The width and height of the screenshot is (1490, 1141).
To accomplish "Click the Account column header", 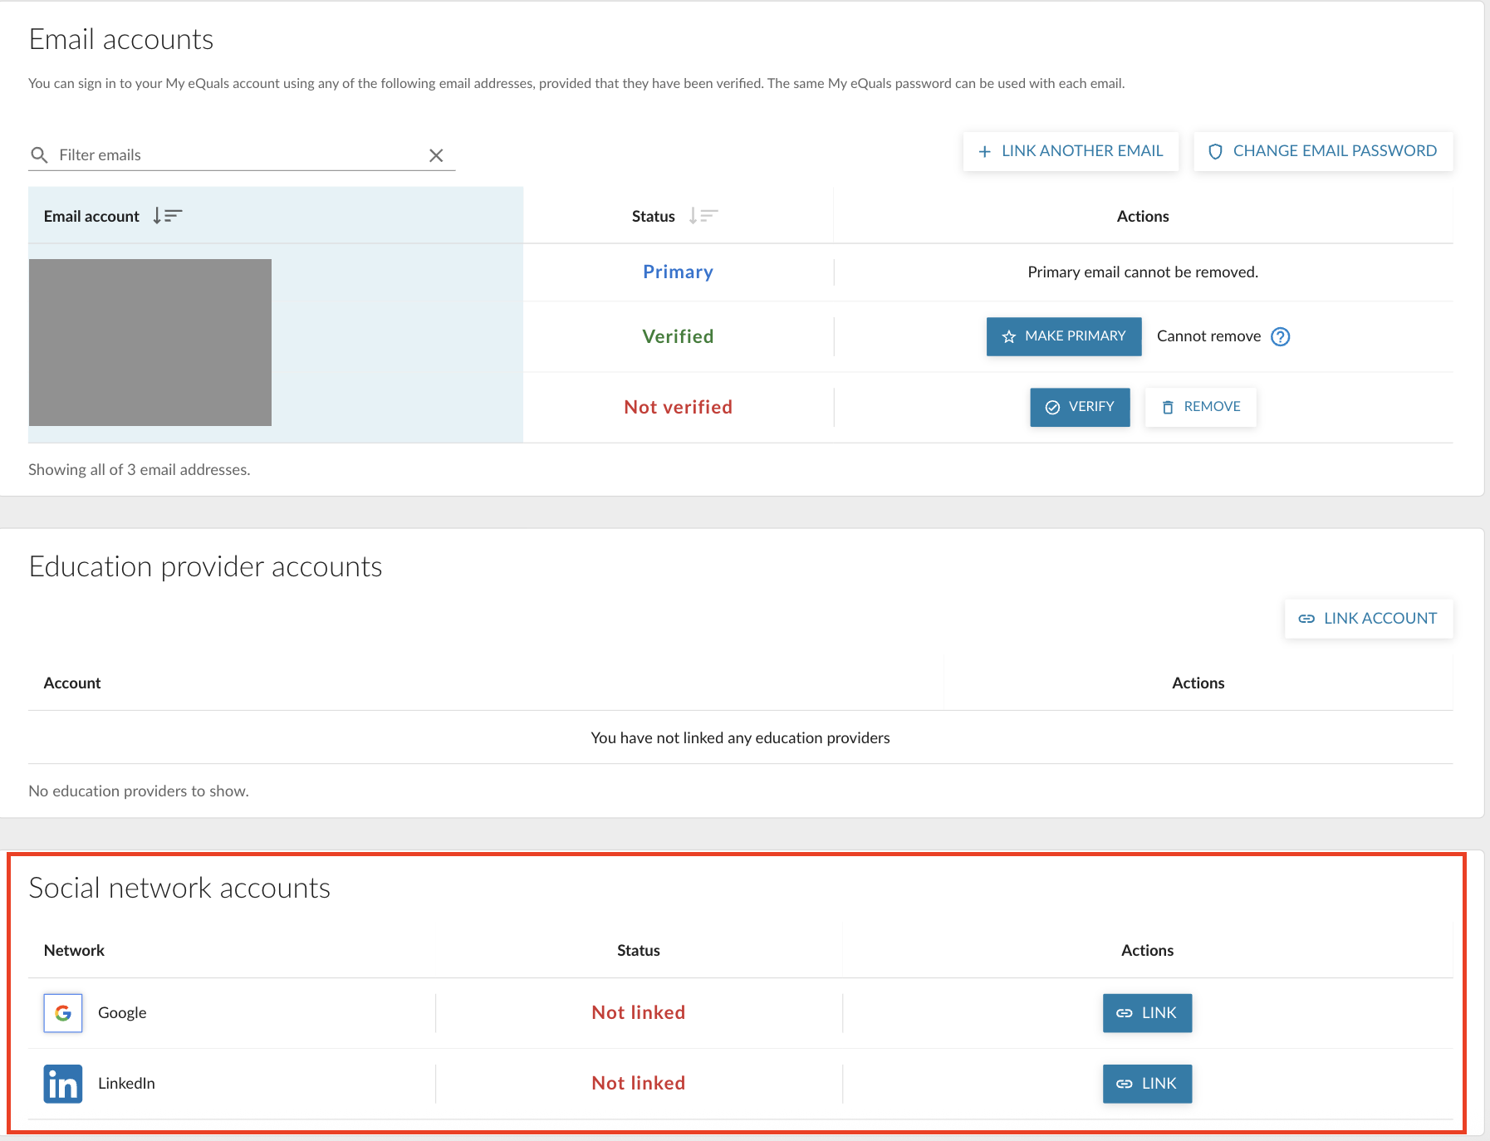I will (72, 683).
